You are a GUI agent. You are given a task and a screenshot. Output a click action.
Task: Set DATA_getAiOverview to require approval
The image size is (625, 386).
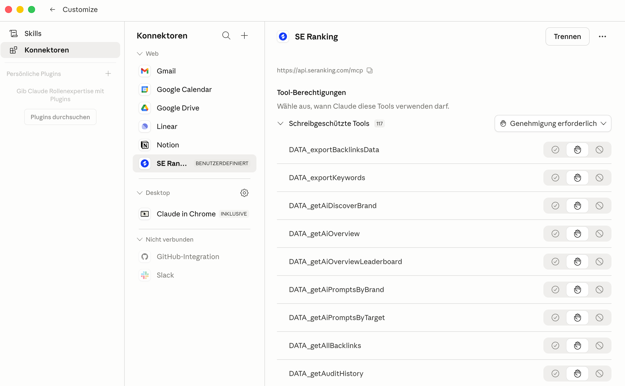[577, 234]
